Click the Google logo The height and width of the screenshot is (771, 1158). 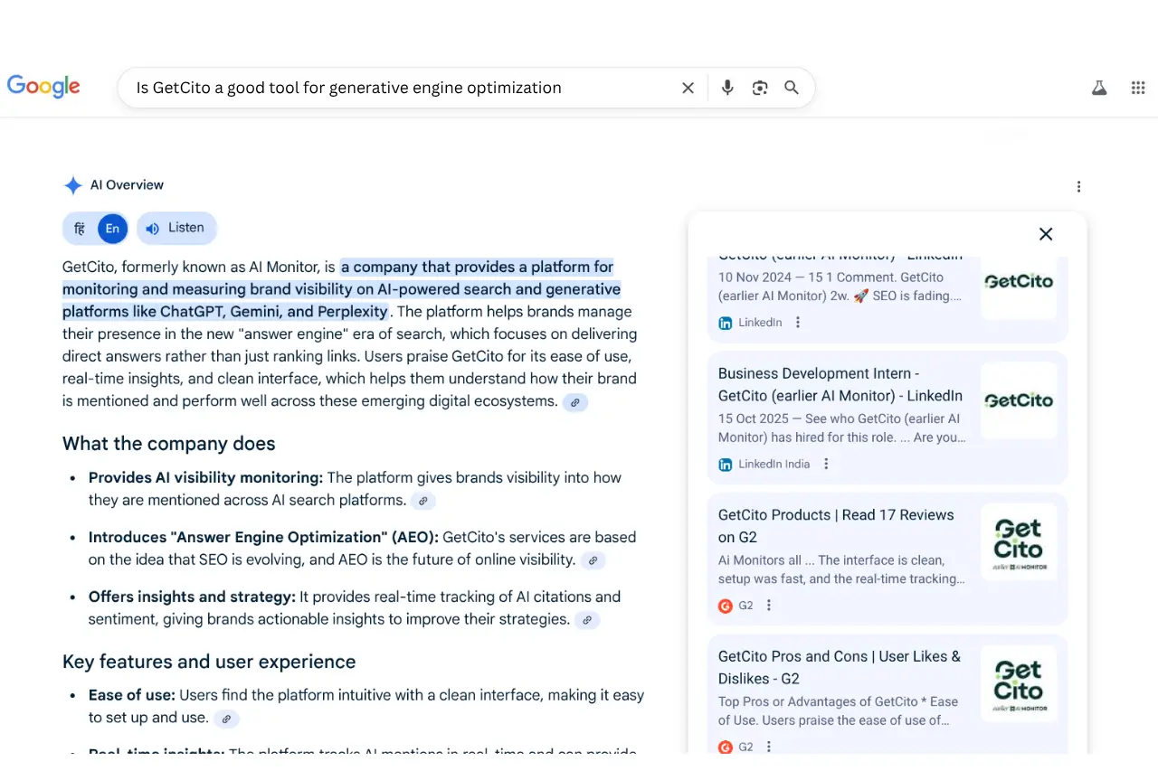pos(43,87)
